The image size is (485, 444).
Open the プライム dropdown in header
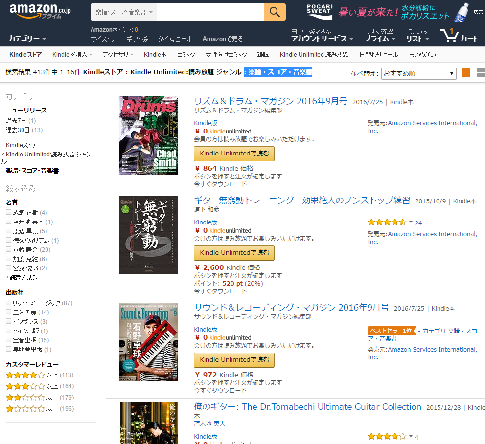[x=379, y=35]
